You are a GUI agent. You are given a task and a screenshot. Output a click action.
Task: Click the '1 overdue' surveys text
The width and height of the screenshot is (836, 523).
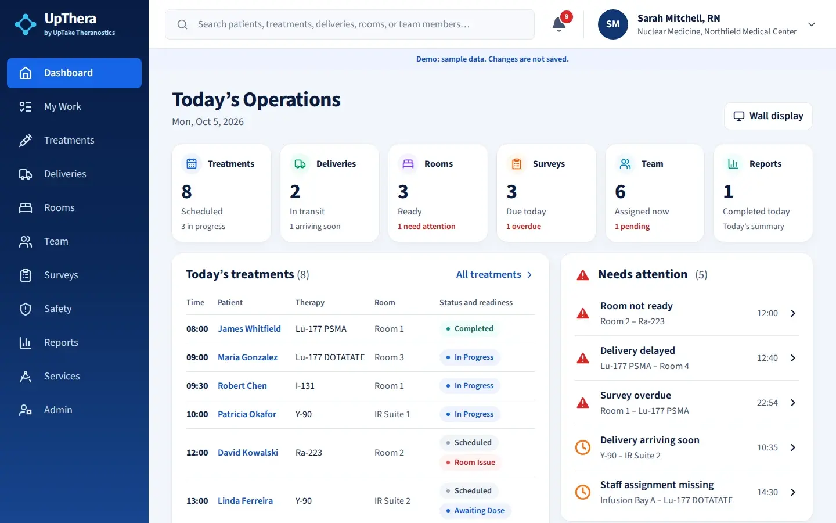point(524,227)
